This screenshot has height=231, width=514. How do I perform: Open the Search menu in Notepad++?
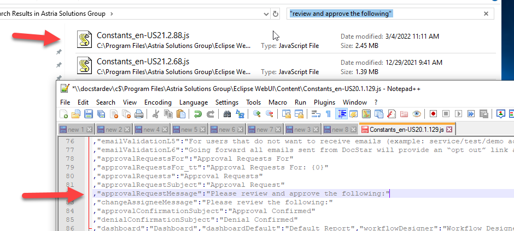(106, 102)
